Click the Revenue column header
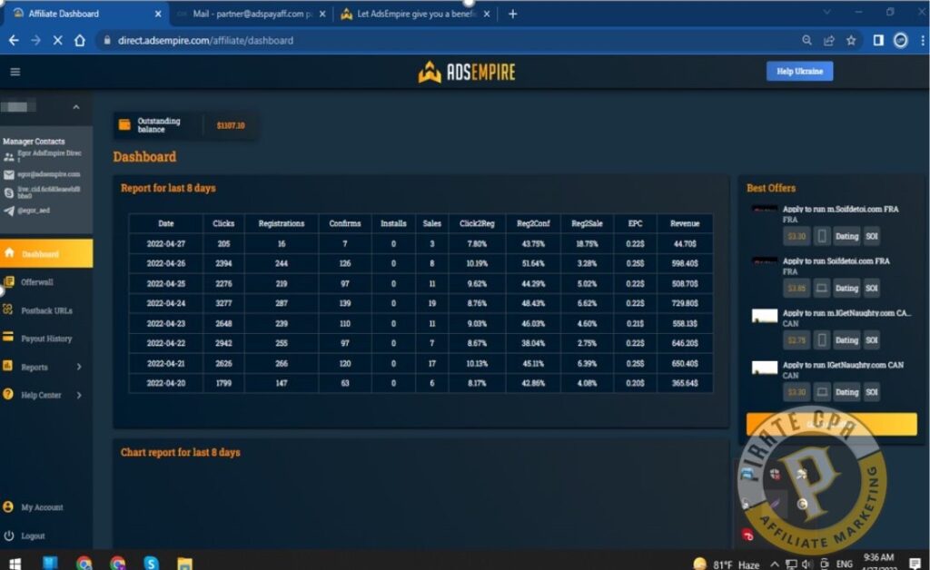The width and height of the screenshot is (930, 570). 685,223
